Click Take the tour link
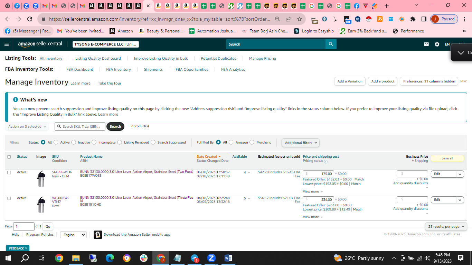Image resolution: width=472 pixels, height=265 pixels. 110,83
